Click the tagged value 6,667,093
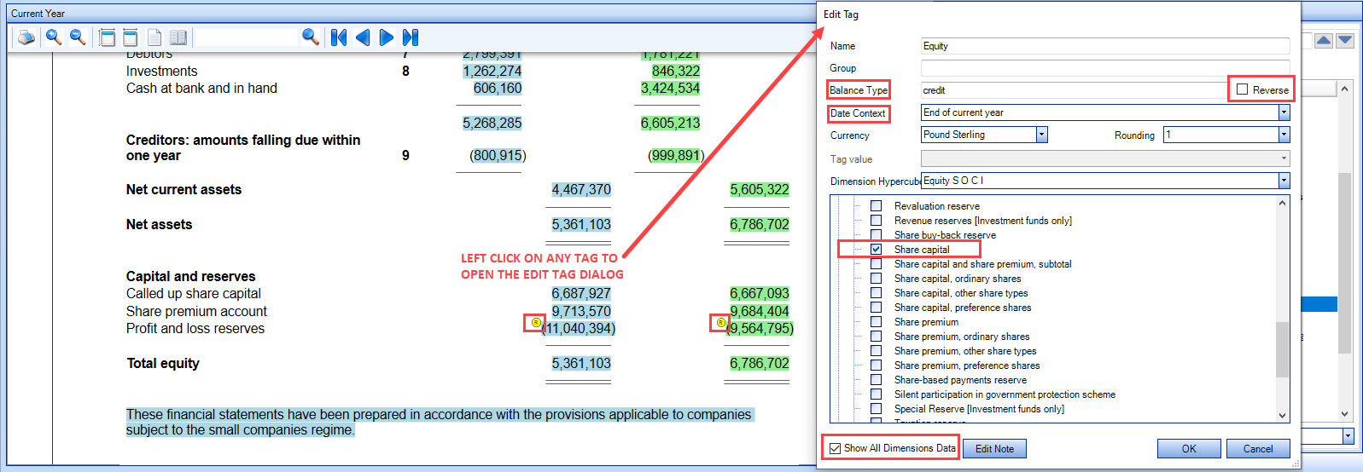The image size is (1363, 472). pos(760,293)
